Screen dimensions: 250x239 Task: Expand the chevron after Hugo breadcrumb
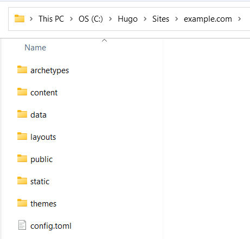pyautogui.click(x=145, y=19)
